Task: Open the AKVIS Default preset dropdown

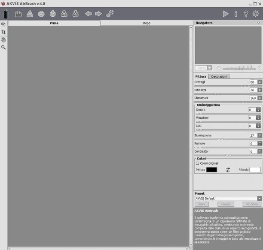Action: tap(260, 199)
